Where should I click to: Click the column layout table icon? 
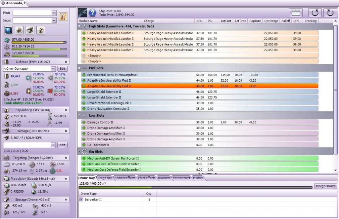coord(296,13)
